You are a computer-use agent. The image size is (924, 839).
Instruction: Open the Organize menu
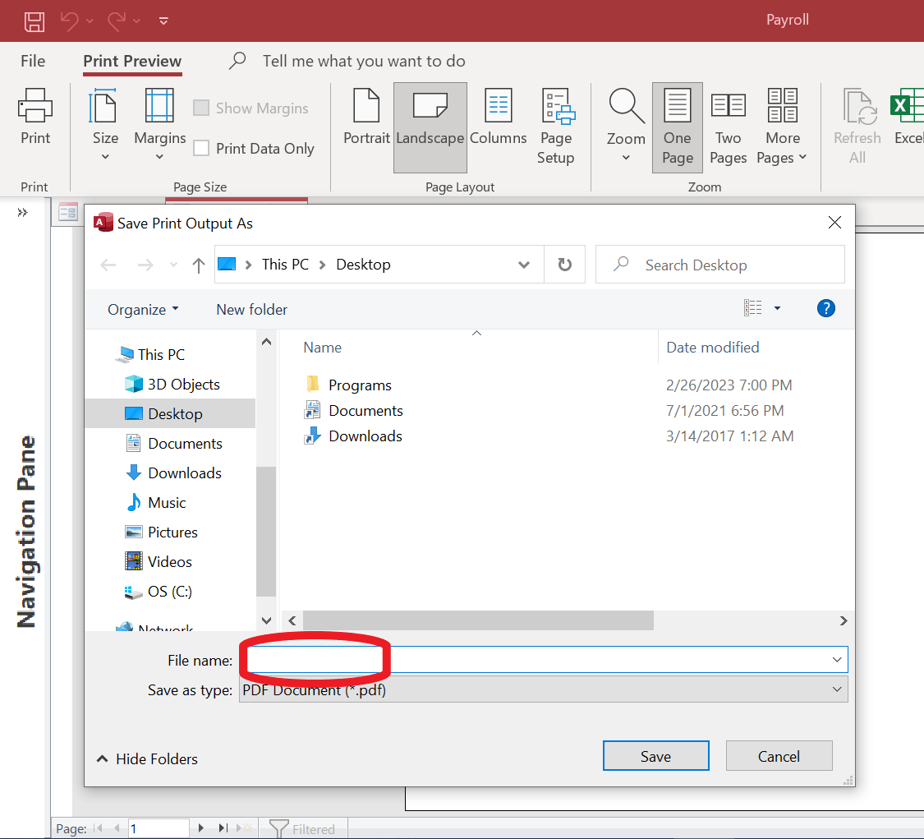[x=143, y=310]
